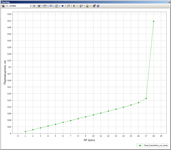Viewport: 171px width, 150px height.
Task: Click the x-axis tick label 19
Action: point(161,136)
